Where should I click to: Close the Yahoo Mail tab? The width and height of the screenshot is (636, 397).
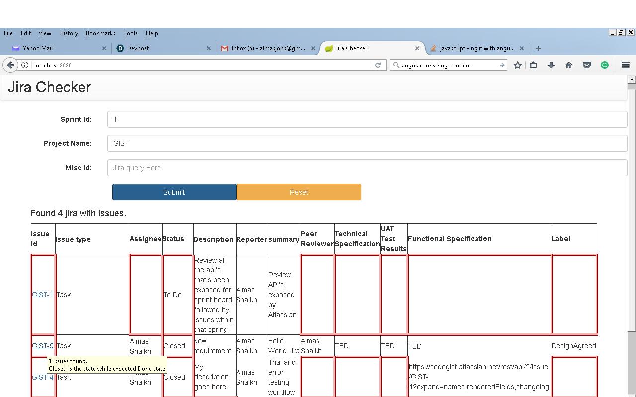pos(104,48)
